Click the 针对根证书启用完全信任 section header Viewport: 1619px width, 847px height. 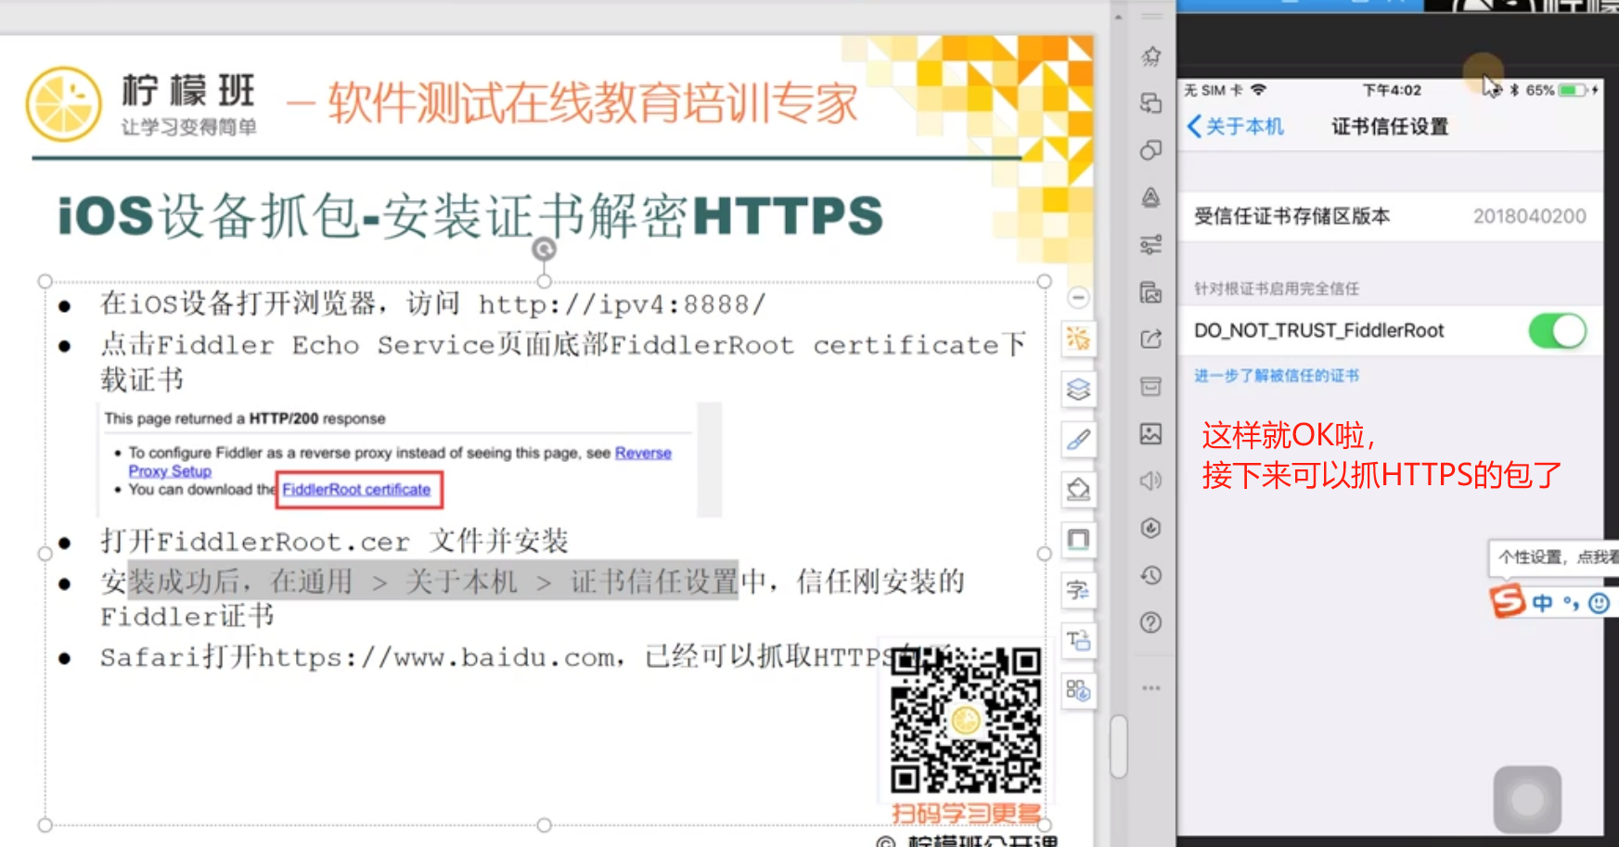(1277, 289)
